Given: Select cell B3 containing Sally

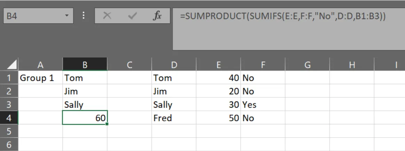Looking at the screenshot, I should [x=85, y=105].
